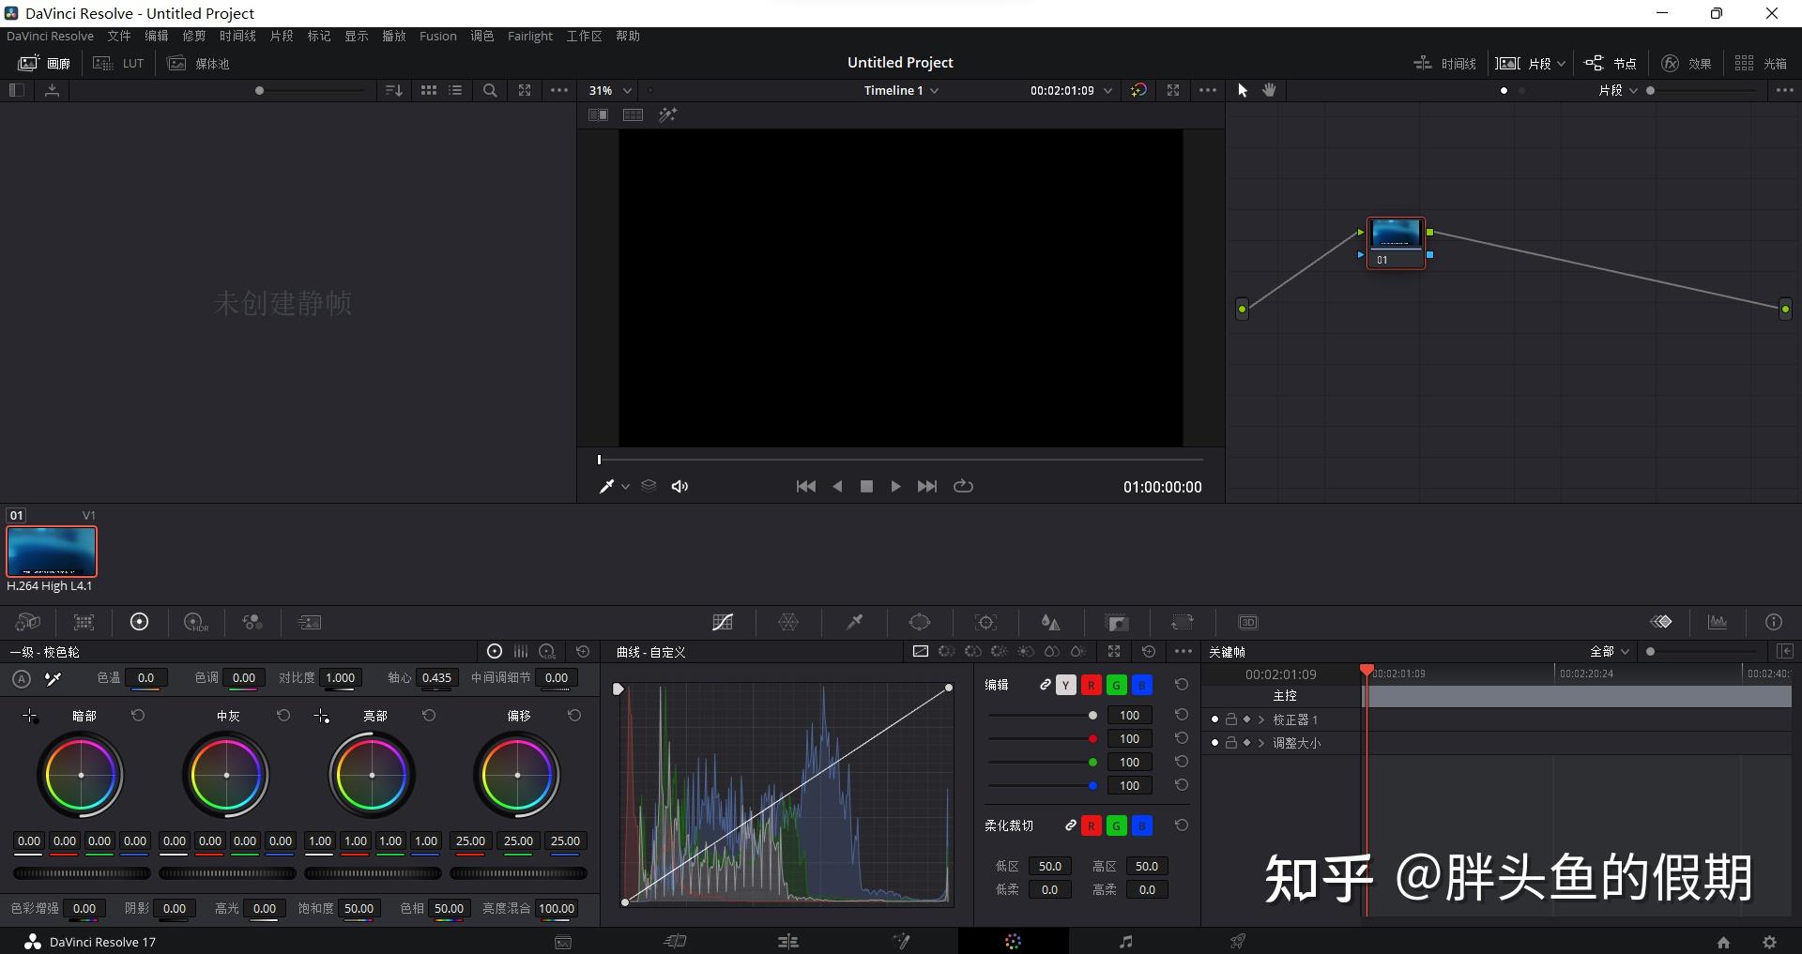Select the Qualifier eyedropper tool
This screenshot has height=954, width=1802.
[855, 622]
